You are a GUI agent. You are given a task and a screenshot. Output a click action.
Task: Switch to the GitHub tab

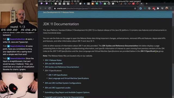[x=109, y=4]
